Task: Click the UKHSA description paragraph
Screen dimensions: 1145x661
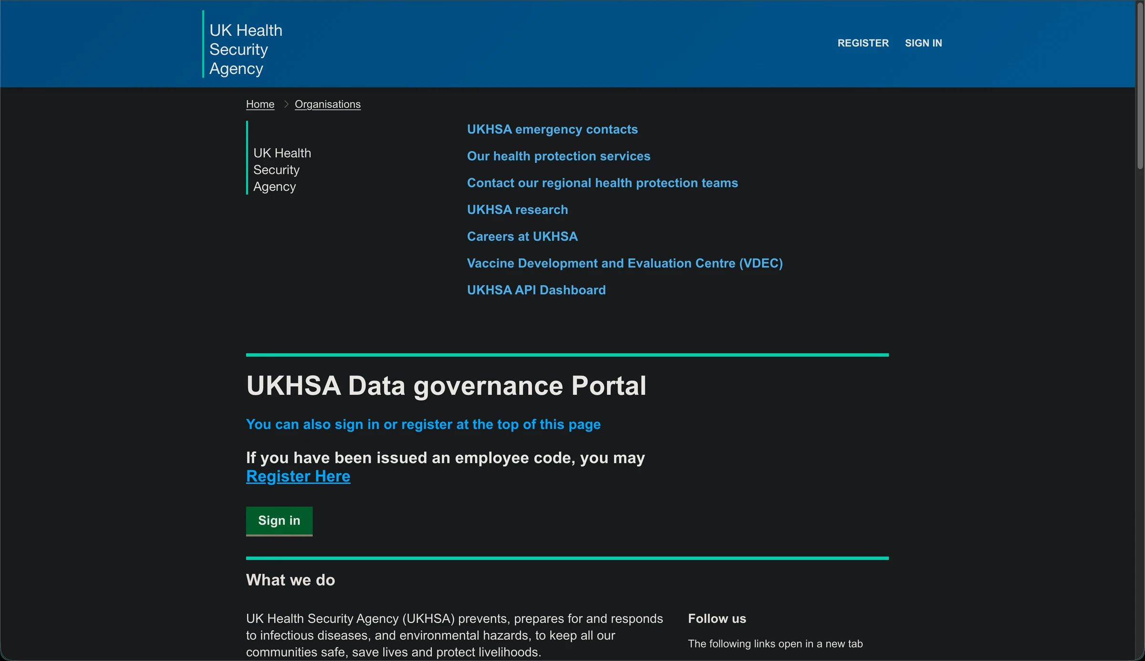Action: point(454,635)
